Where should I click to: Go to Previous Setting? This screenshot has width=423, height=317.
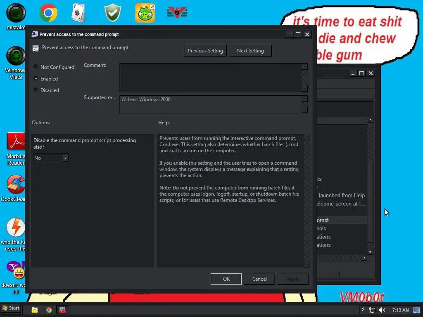tap(205, 51)
